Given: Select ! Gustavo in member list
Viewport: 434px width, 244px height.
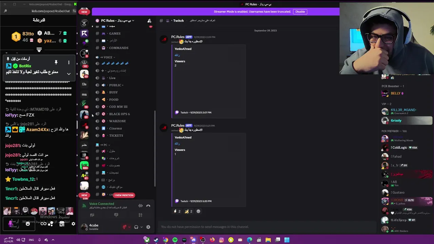Looking at the screenshot, I should [407, 192].
